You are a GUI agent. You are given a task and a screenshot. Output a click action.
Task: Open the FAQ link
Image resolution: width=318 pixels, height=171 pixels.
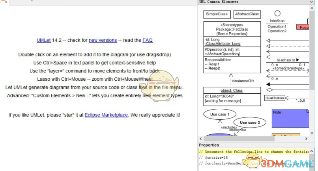tap(148, 40)
